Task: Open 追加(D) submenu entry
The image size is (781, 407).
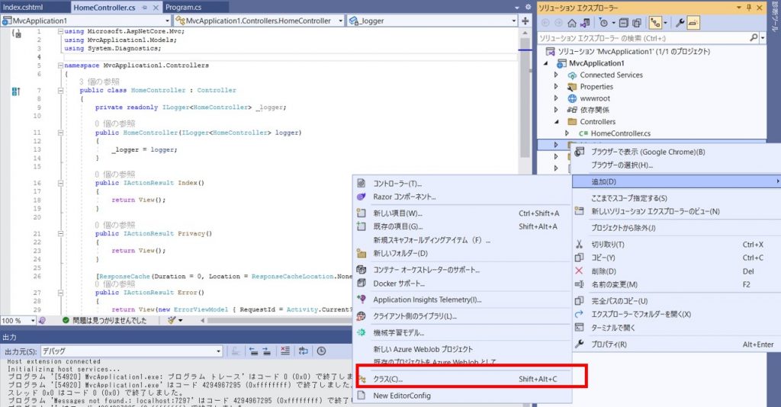Action: [677, 182]
